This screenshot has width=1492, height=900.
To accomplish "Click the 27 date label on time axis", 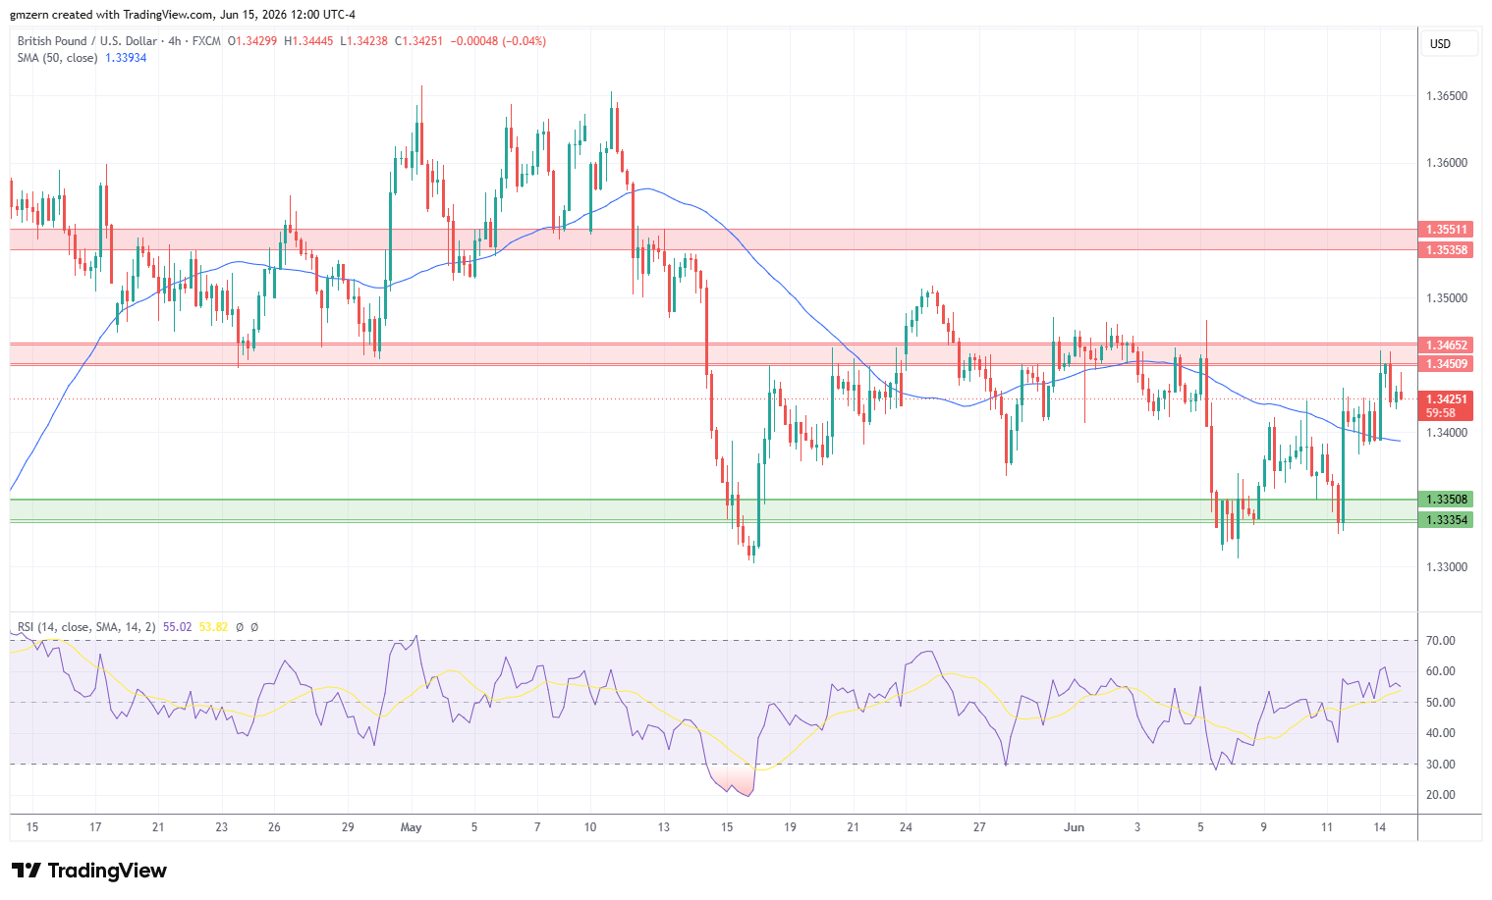I will pos(979,827).
